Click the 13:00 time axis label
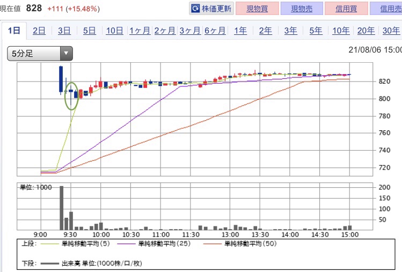The image size is (402, 272). point(230,234)
